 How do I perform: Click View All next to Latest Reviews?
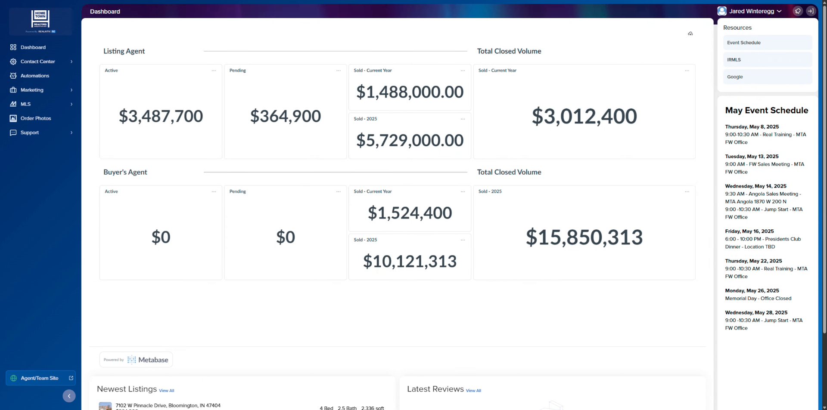point(473,391)
